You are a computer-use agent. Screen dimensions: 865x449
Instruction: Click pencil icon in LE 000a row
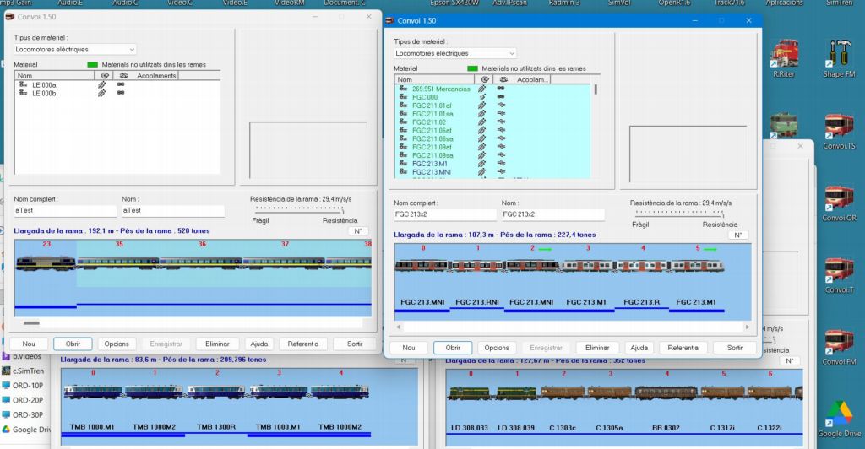[101, 85]
